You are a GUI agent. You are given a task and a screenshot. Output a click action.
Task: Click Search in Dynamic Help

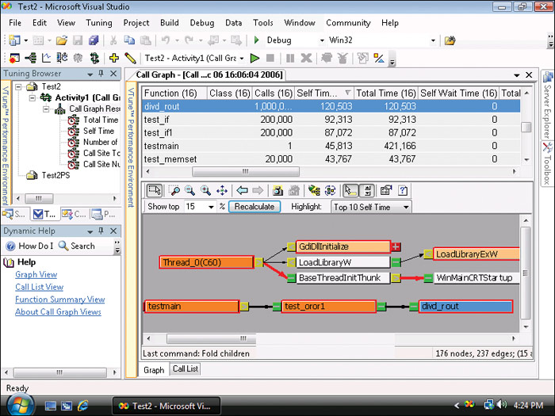pos(77,246)
